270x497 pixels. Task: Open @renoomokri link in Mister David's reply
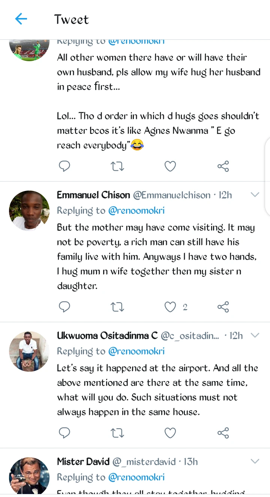pyautogui.click(x=136, y=477)
